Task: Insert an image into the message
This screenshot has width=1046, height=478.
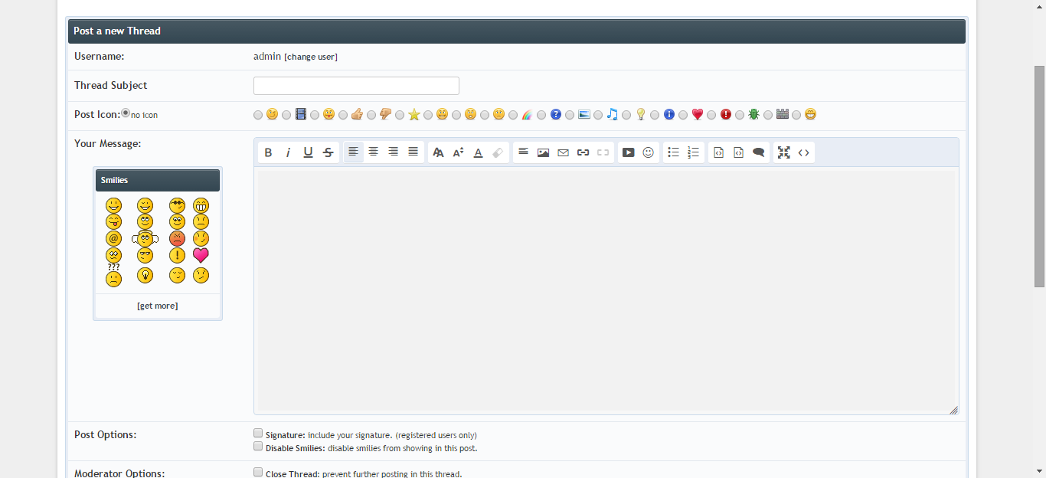Action: [543, 152]
